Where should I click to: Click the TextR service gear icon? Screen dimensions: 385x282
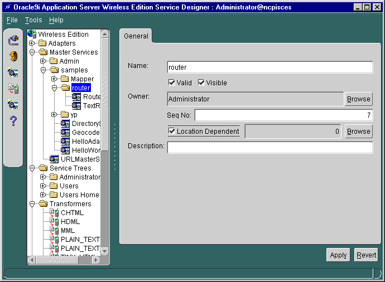click(76, 105)
